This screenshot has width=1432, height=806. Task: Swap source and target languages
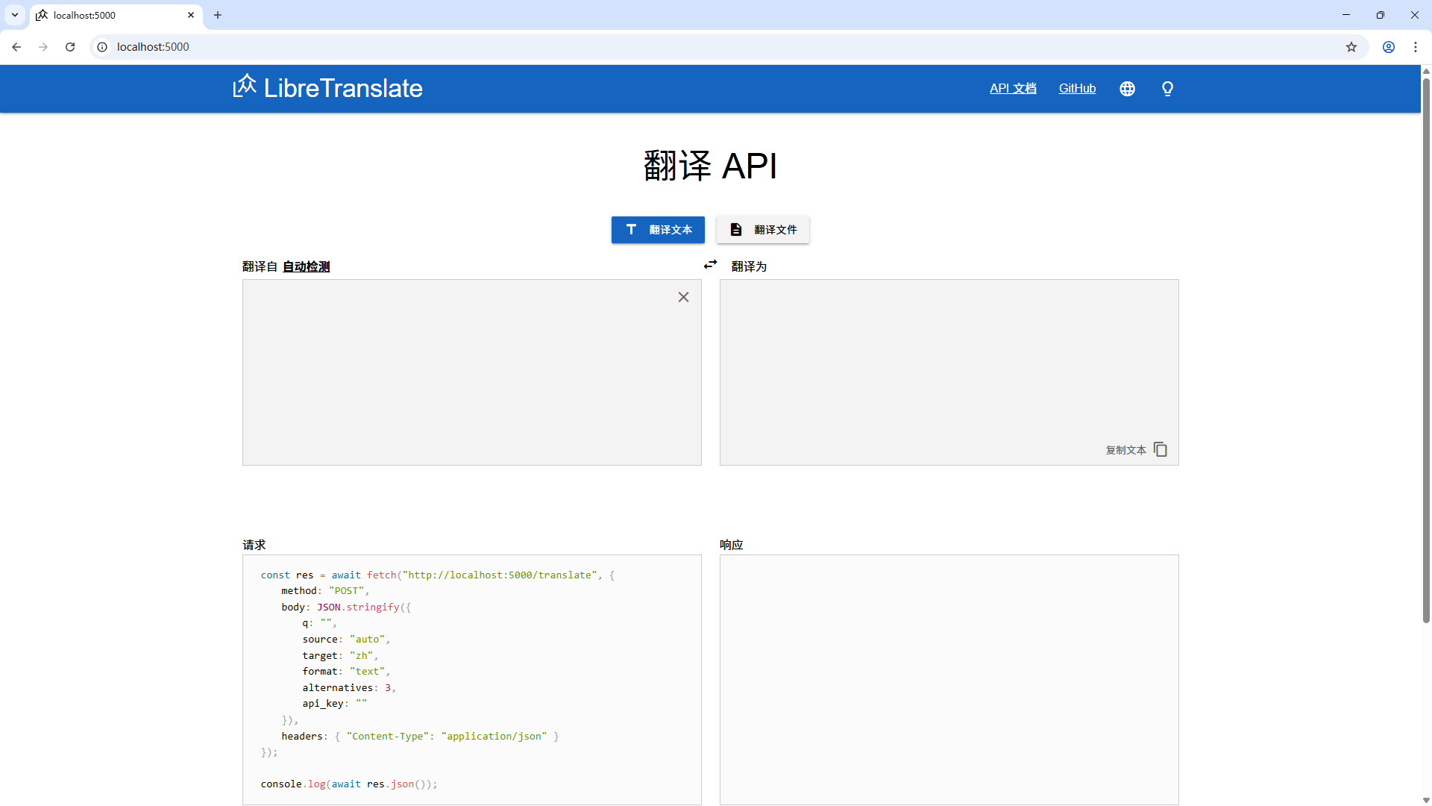coord(710,265)
